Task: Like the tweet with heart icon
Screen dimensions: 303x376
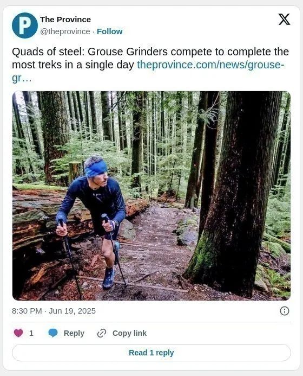Action: (x=18, y=333)
